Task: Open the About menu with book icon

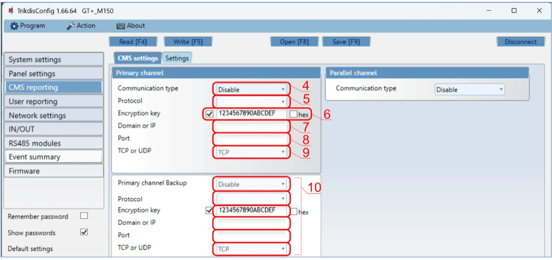Action: tap(131, 26)
